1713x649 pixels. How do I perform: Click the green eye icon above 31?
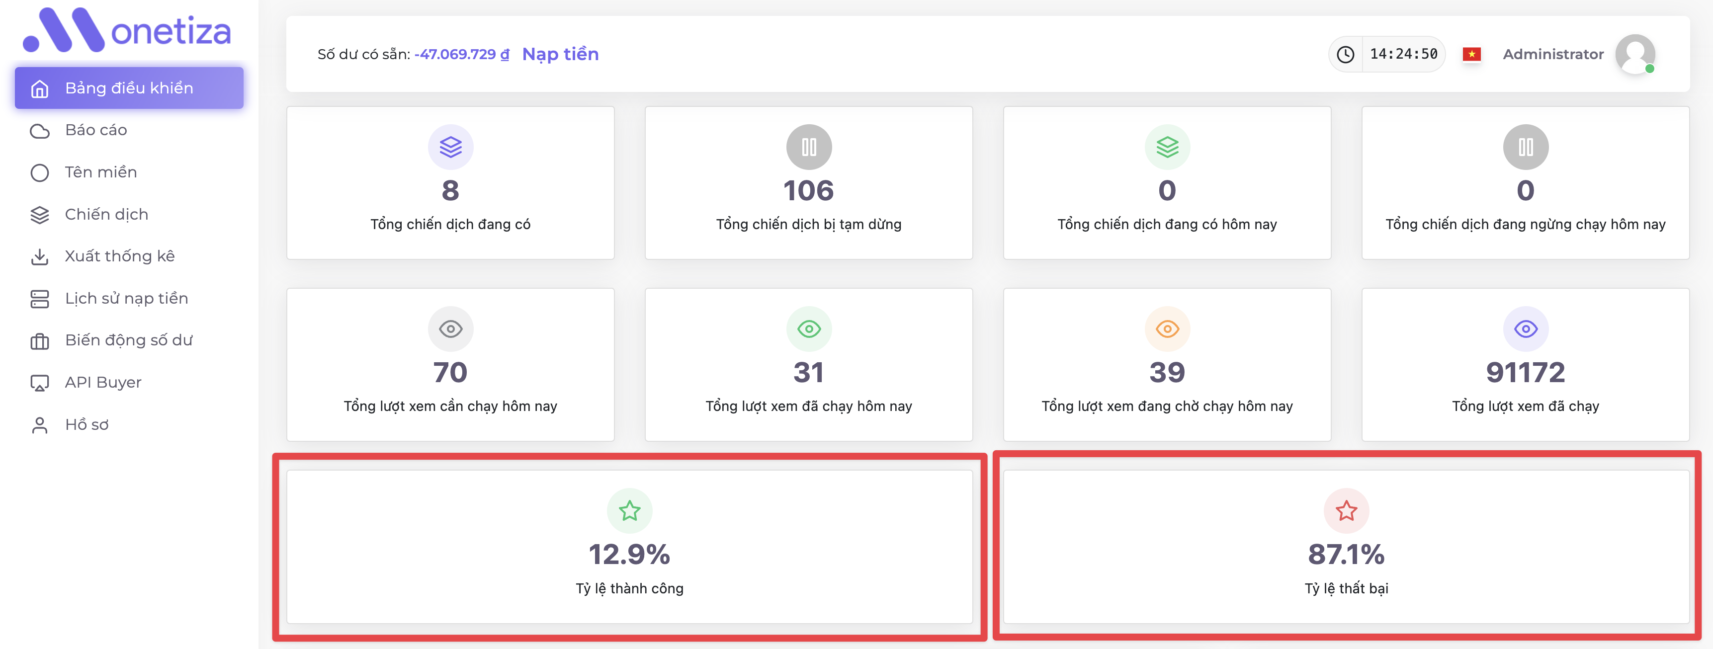809,328
